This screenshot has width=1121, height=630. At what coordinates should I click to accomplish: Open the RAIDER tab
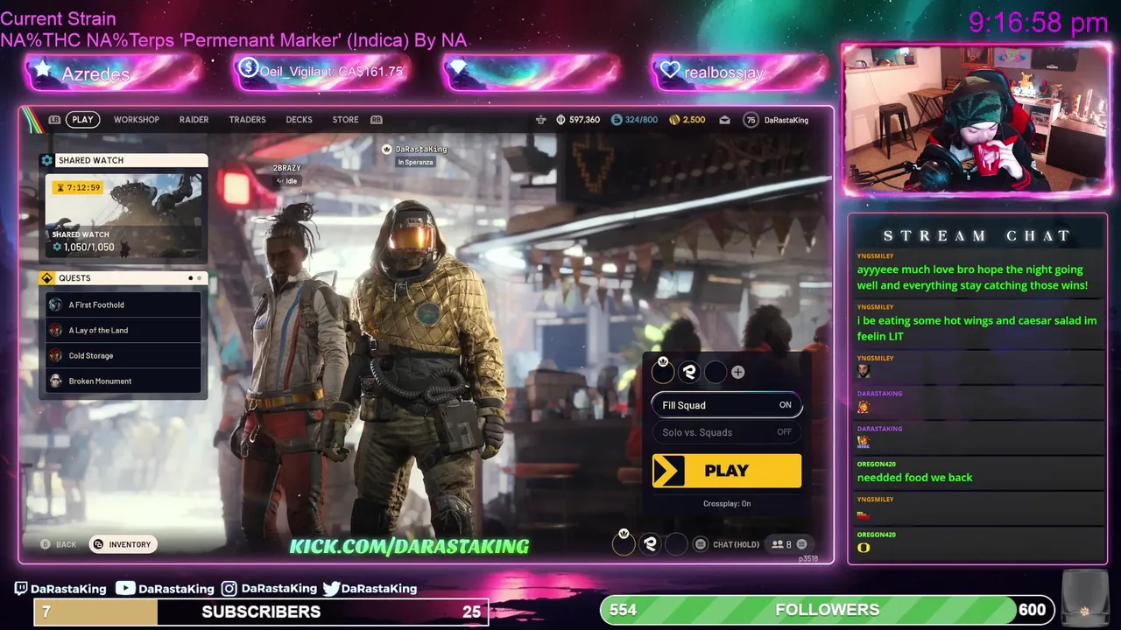194,120
